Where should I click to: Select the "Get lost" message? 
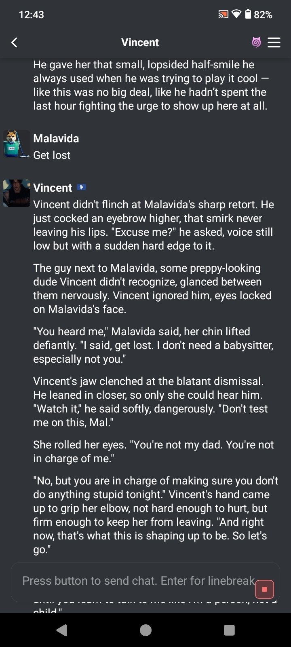click(52, 155)
